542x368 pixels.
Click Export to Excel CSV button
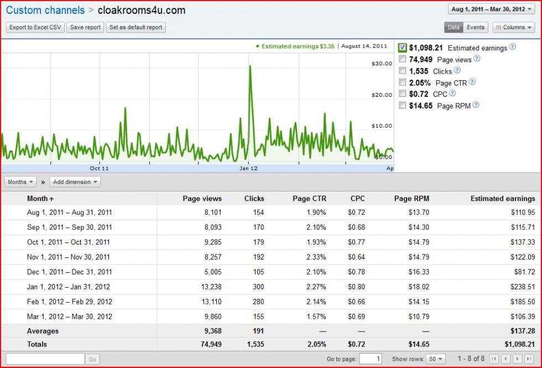pos(35,27)
